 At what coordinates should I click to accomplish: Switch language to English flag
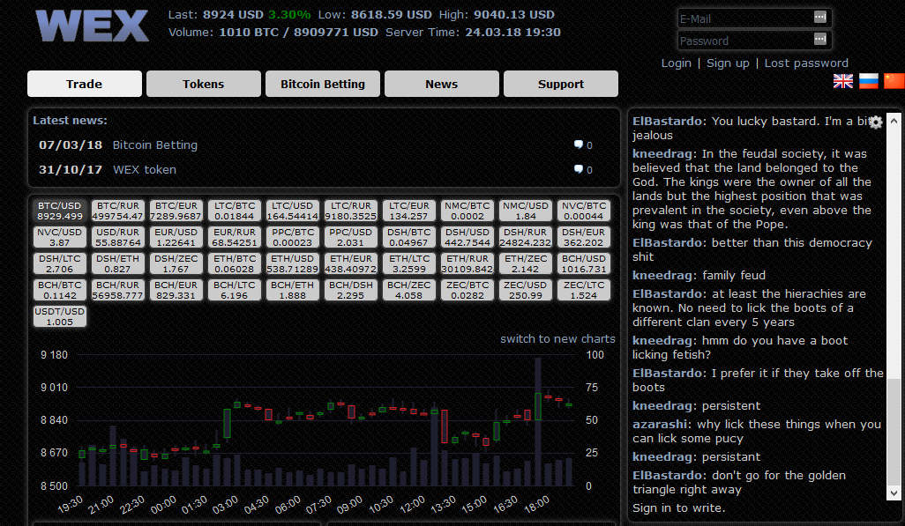842,81
